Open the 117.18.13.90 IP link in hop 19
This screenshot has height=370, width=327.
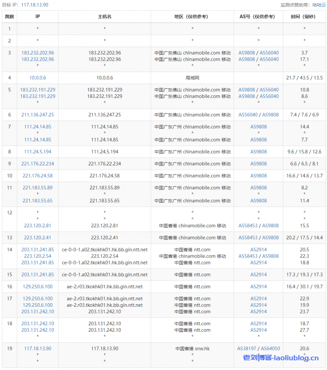tap(38, 348)
